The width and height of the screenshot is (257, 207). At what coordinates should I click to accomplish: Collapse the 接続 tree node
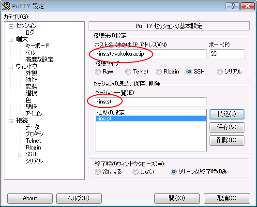tap(11, 121)
